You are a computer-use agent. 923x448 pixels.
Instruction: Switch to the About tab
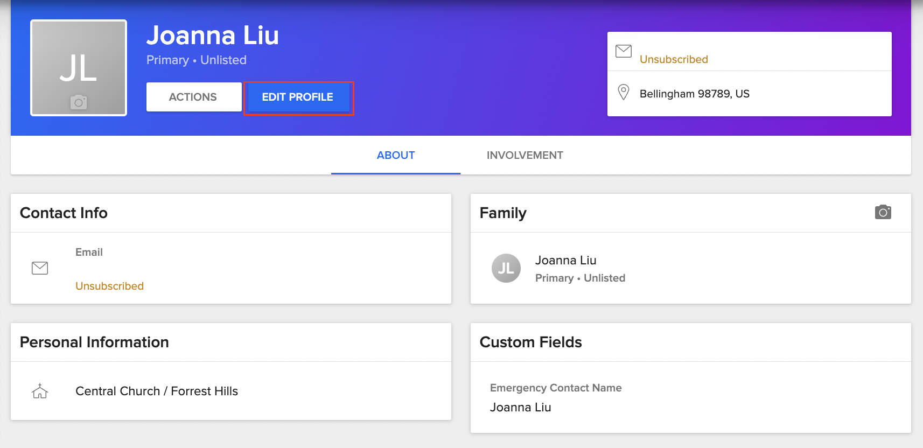(396, 155)
